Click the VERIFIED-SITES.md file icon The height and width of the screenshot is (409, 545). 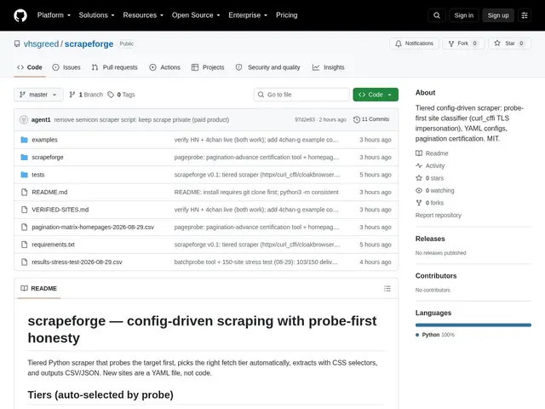(x=24, y=210)
